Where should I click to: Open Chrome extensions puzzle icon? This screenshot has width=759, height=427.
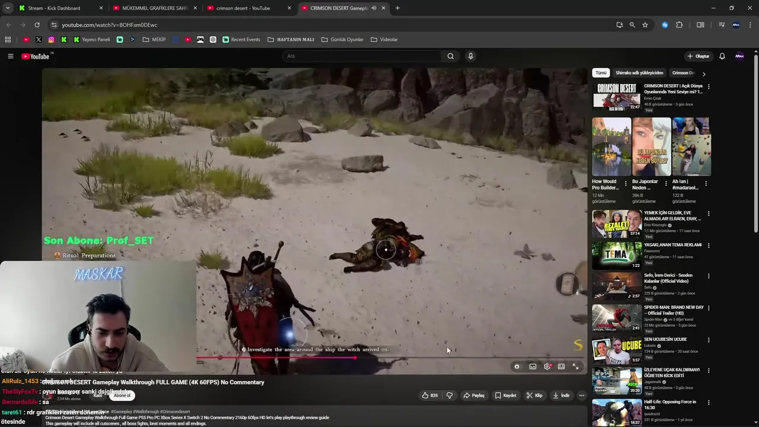pyautogui.click(x=680, y=25)
